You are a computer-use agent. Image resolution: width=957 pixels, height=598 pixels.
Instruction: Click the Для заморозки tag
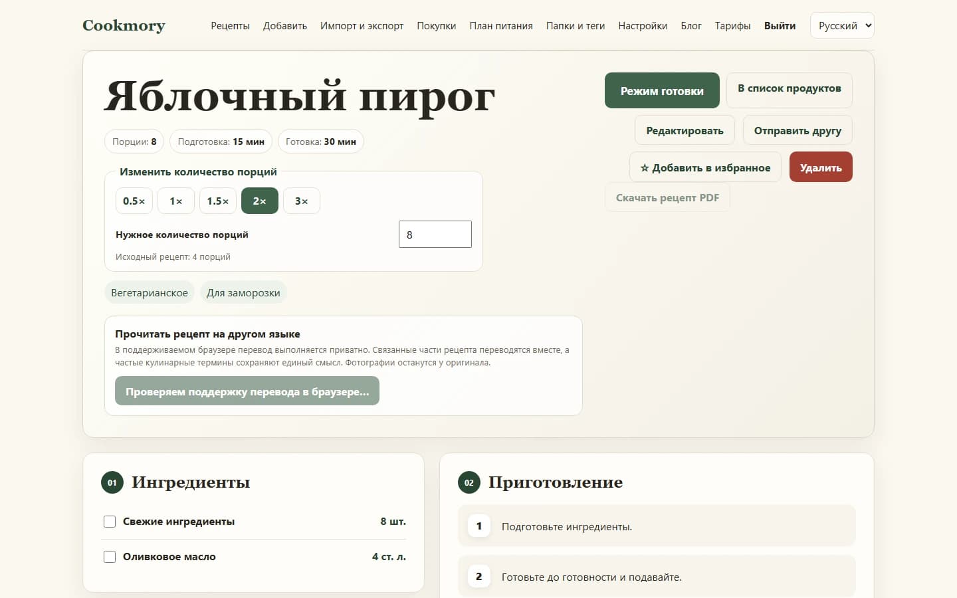point(243,293)
